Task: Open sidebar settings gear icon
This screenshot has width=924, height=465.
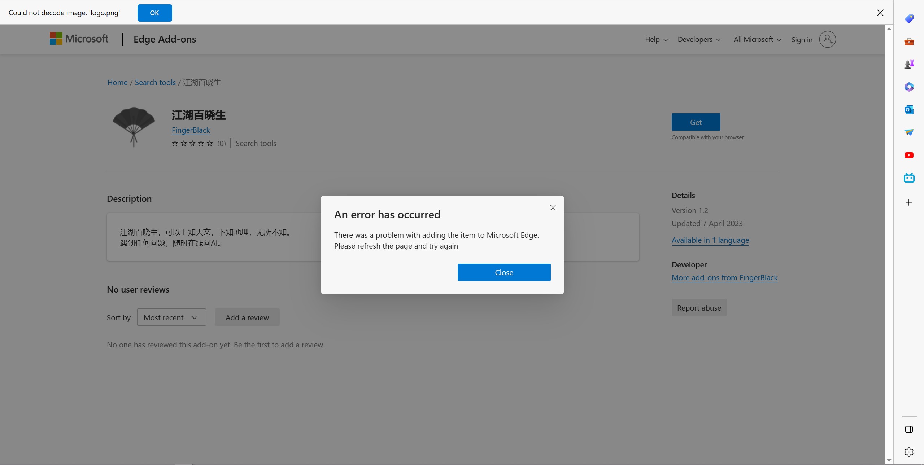Action: point(909,452)
